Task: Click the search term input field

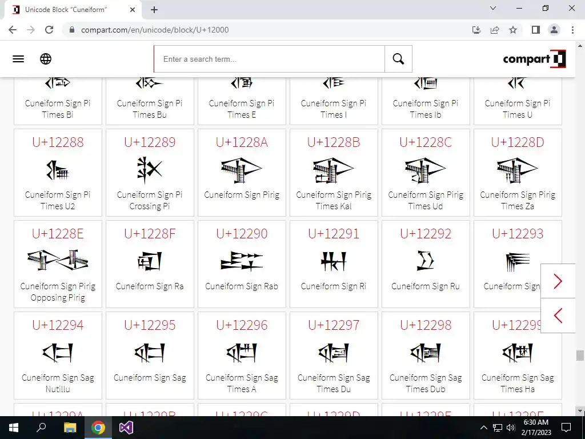Action: (270, 59)
